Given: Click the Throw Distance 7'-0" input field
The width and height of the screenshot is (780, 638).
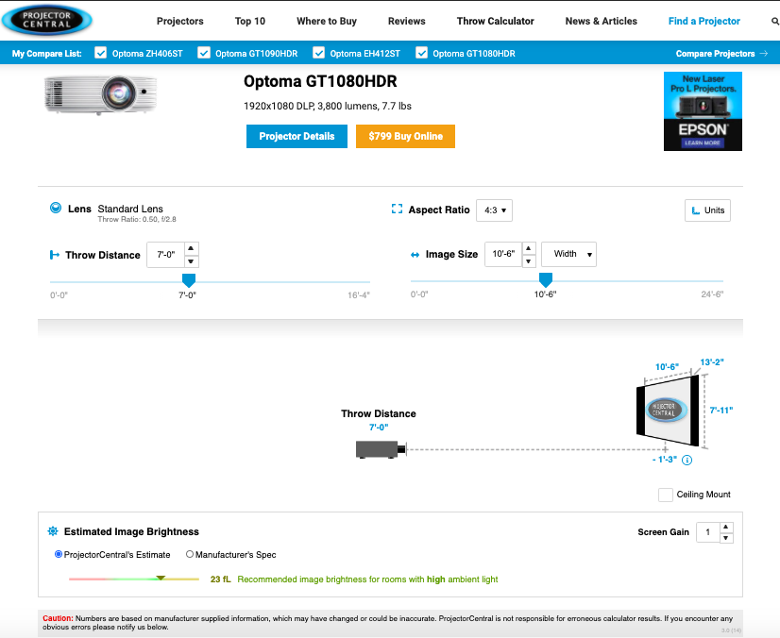Looking at the screenshot, I should click(166, 255).
